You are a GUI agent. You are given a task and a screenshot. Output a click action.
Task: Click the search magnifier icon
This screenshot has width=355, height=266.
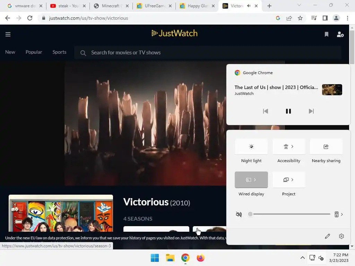click(x=83, y=53)
